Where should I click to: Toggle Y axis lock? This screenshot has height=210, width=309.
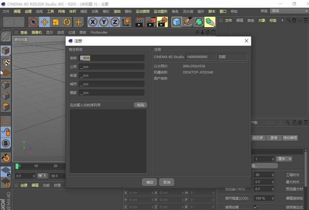point(104,22)
